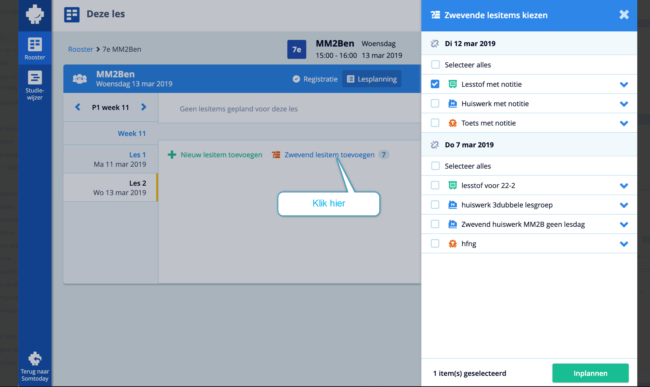
Task: Expand lesstof voor 22-2 details
Action: pyautogui.click(x=624, y=186)
